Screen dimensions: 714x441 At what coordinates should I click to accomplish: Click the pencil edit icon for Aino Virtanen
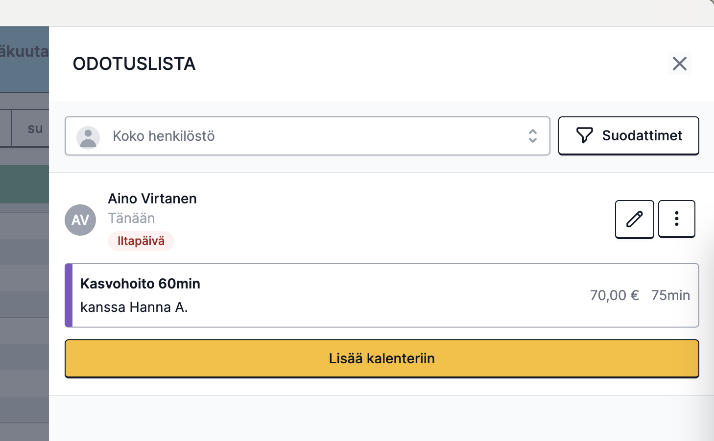click(634, 219)
